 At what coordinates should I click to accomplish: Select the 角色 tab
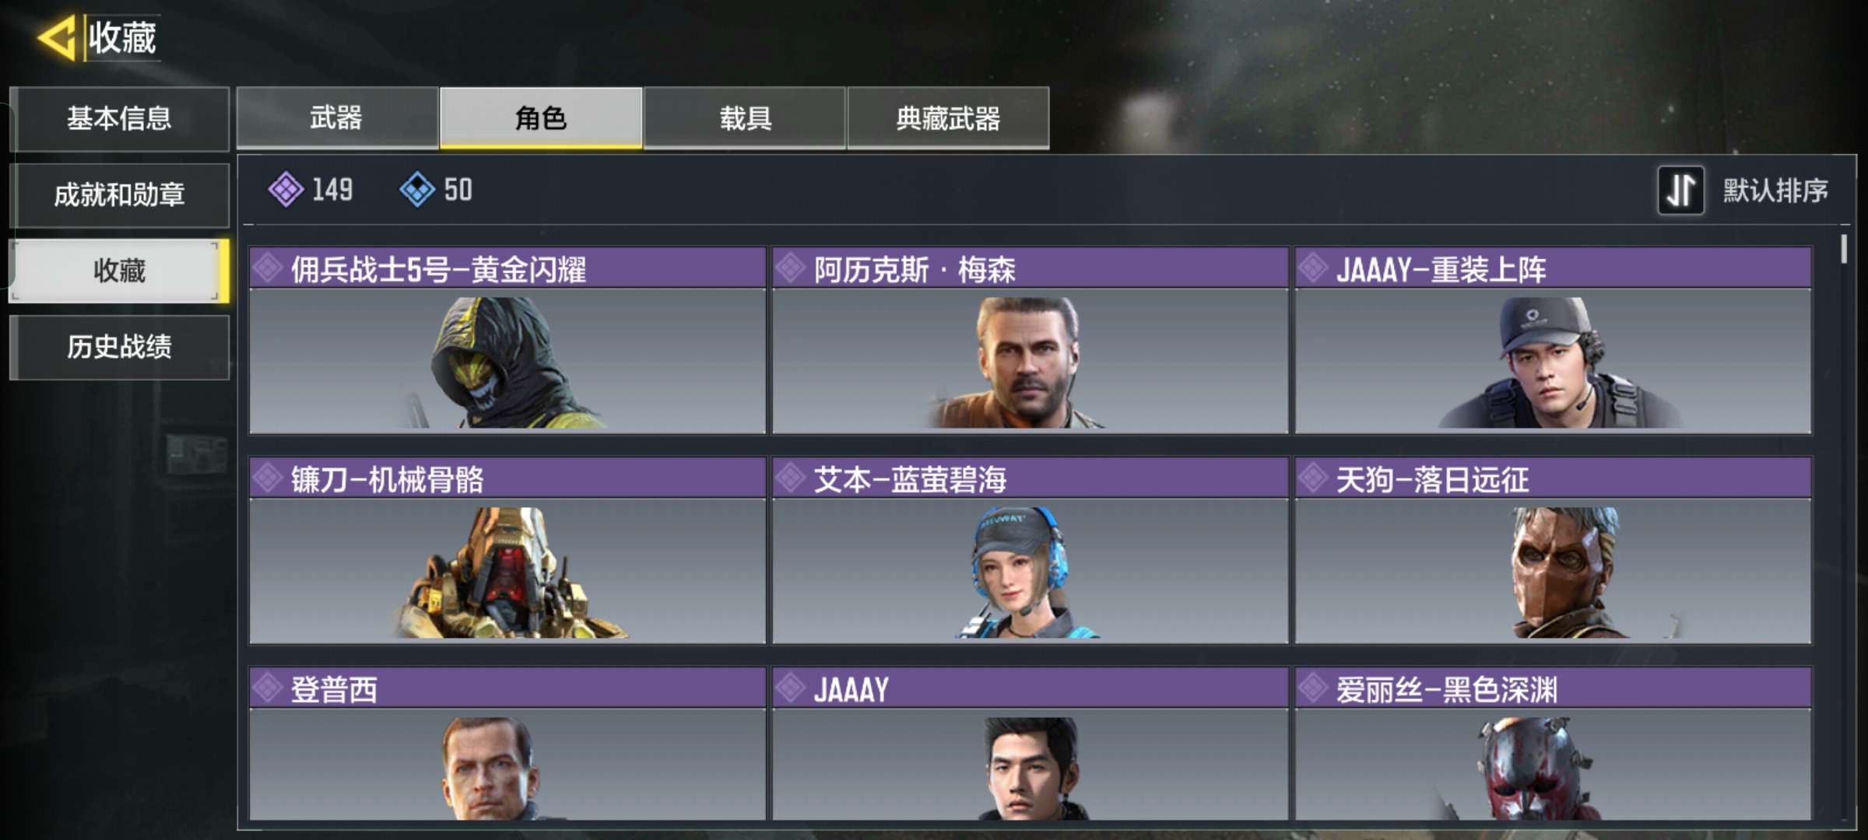(x=541, y=117)
